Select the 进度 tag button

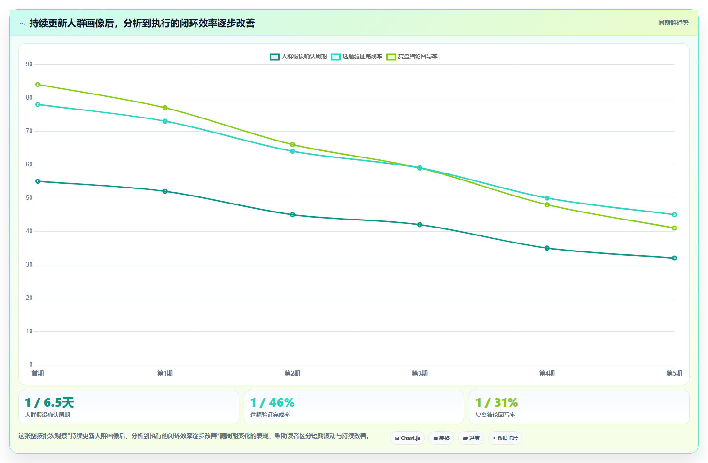(471, 438)
